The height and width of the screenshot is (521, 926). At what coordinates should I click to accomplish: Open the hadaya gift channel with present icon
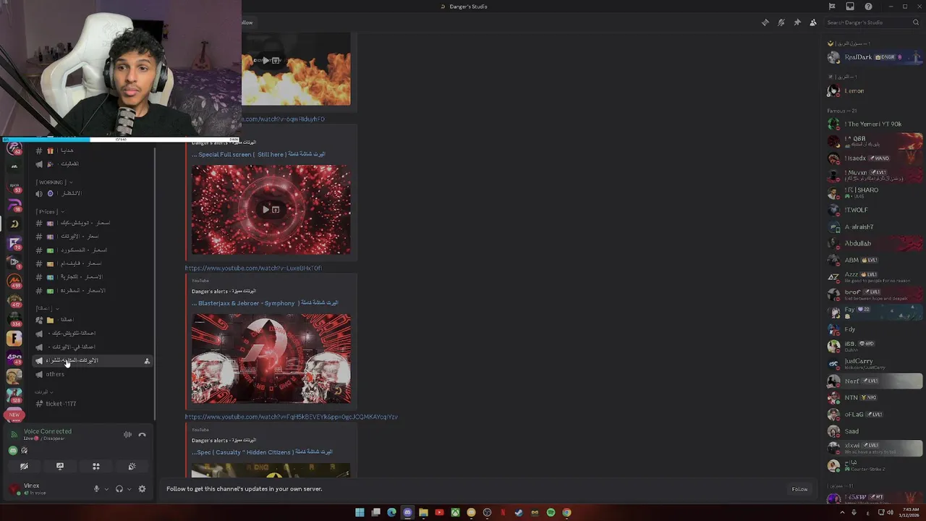point(93,151)
